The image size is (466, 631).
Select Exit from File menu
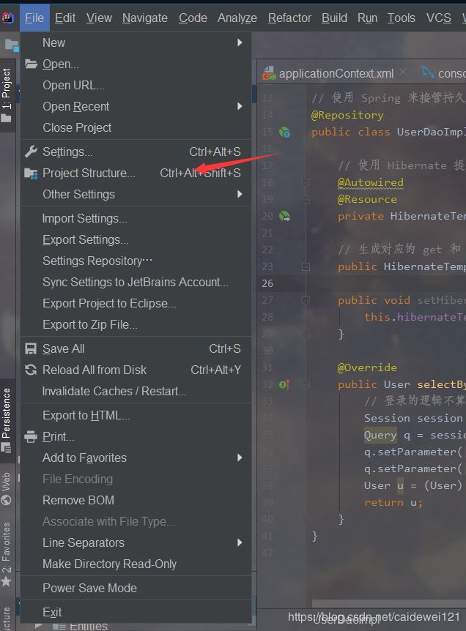pyautogui.click(x=136, y=612)
